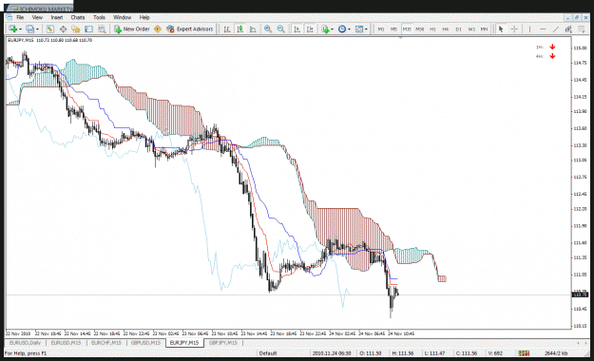Select the active EURJPY,M15 chart tab
The height and width of the screenshot is (361, 594).
[184, 343]
